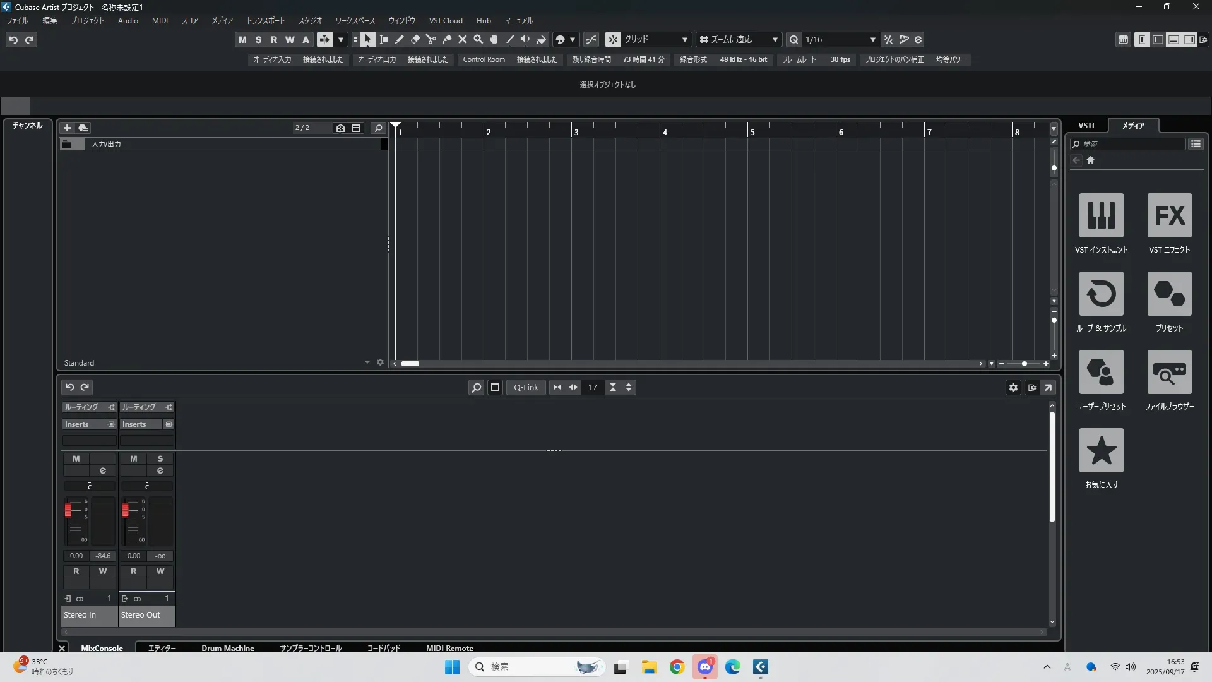Mute the Stereo Out channel

coord(133,459)
